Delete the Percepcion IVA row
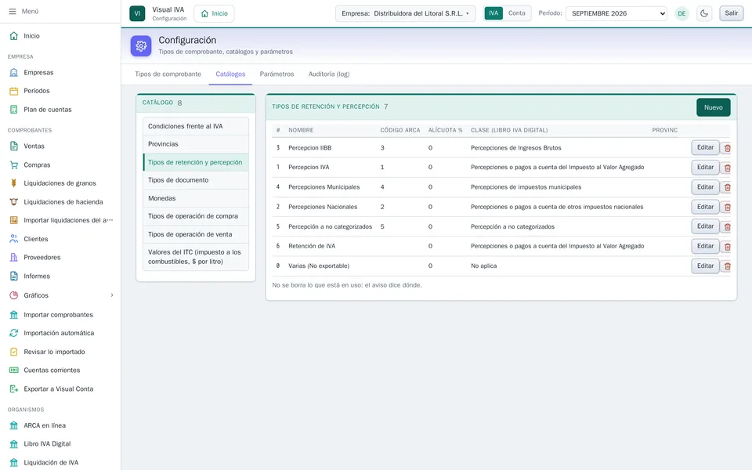This screenshot has width=752, height=470. pos(727,168)
